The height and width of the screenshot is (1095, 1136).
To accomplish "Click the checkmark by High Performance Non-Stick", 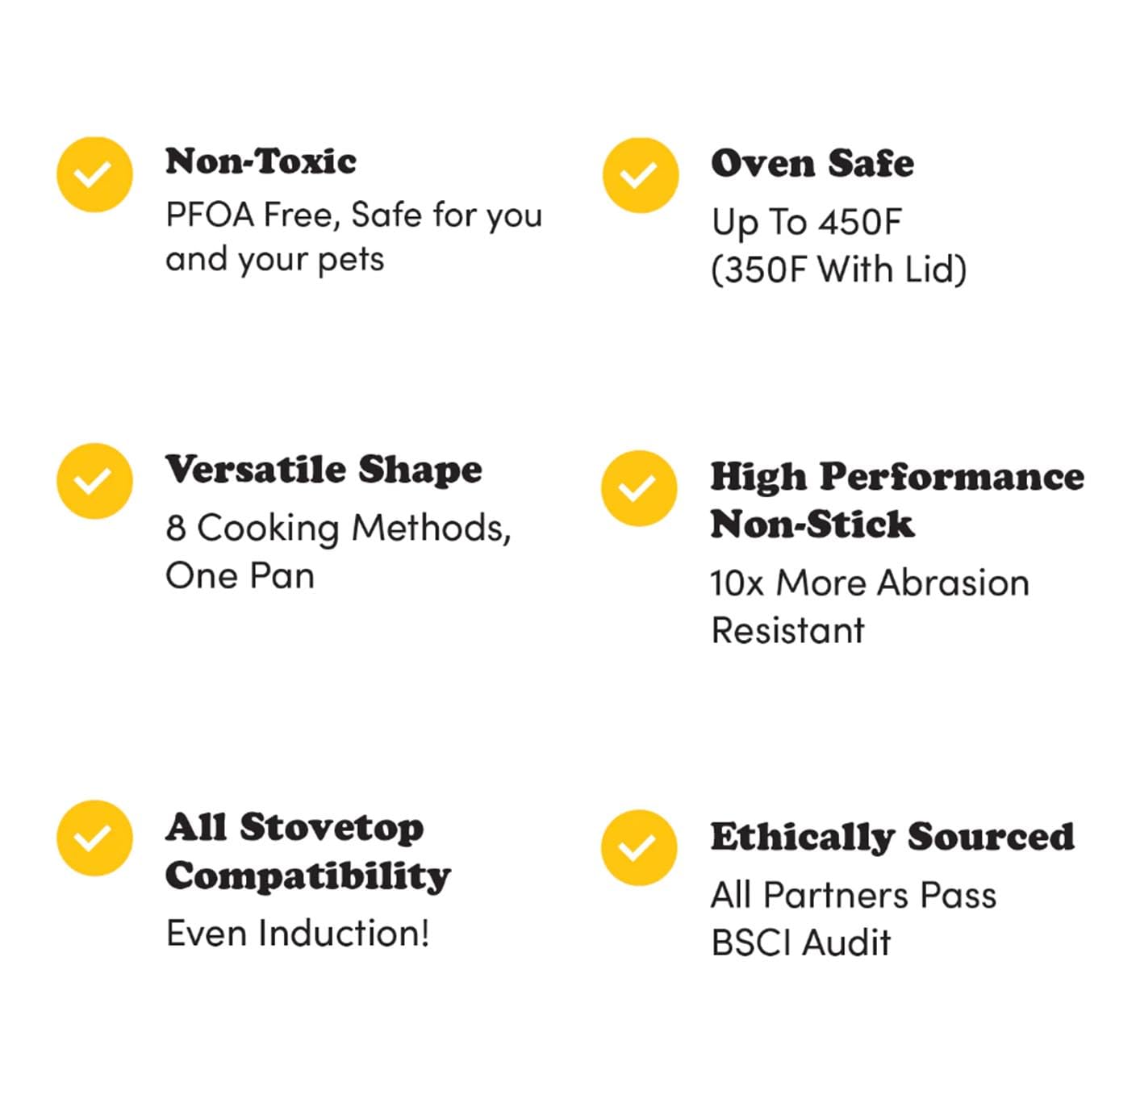I will [x=639, y=488].
